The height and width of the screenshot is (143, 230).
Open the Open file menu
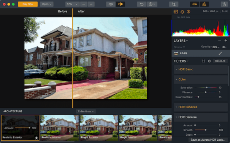point(47,4)
